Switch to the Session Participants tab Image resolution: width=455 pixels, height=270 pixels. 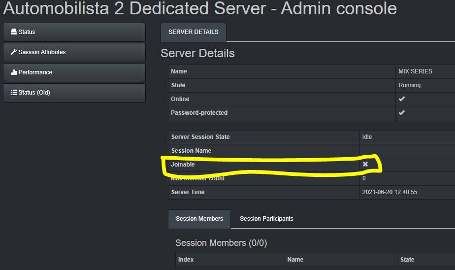[x=266, y=219]
